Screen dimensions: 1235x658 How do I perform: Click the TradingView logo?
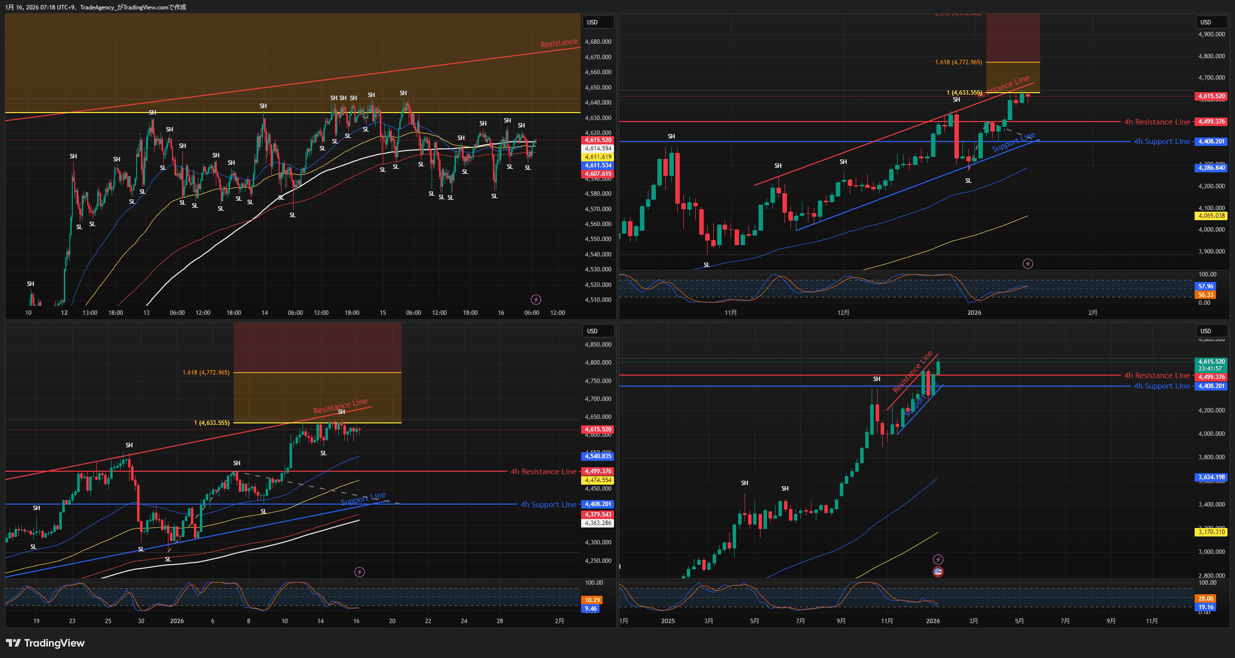click(x=45, y=643)
